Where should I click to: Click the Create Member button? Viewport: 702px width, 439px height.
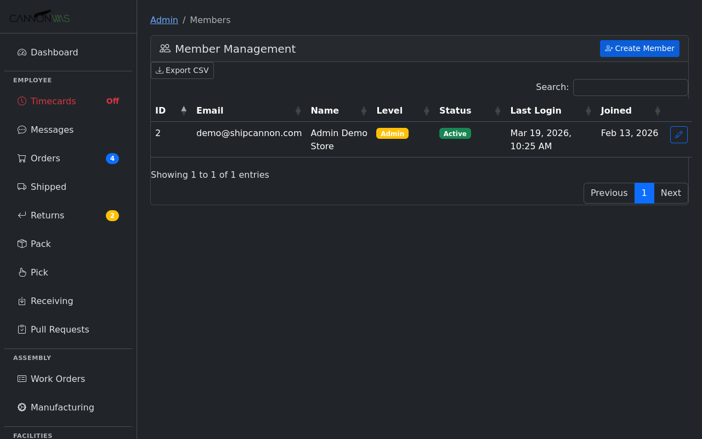point(639,48)
